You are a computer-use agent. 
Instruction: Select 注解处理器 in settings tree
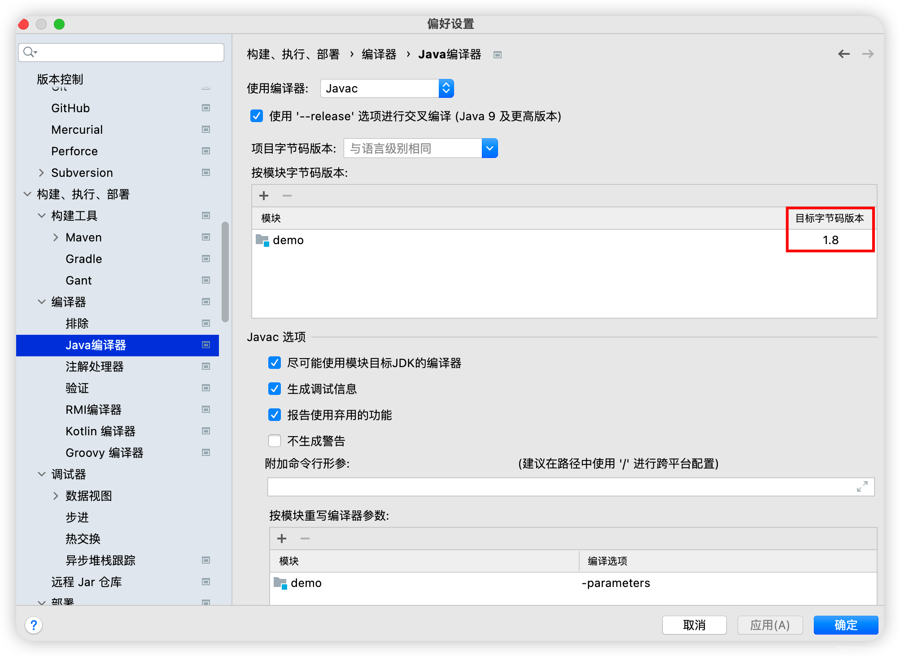click(x=94, y=367)
